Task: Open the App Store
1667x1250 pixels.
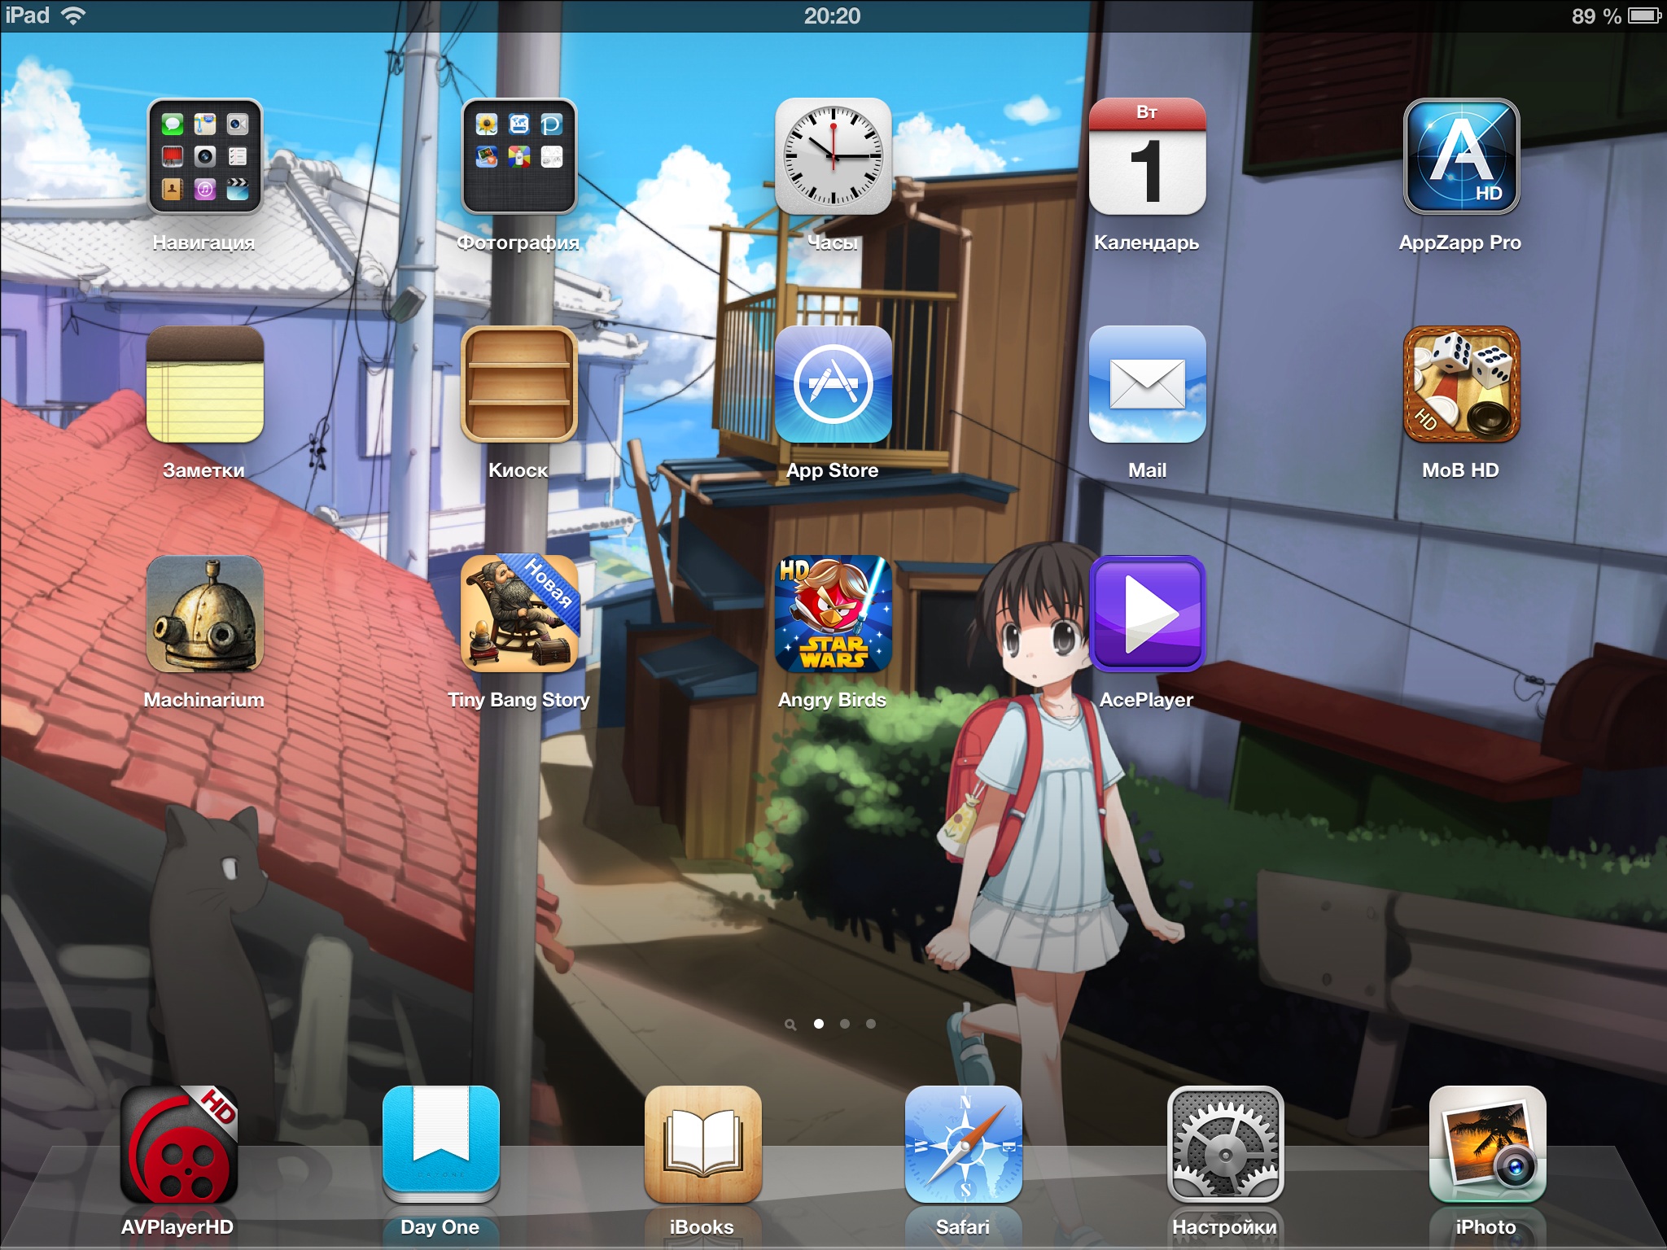Action: pyautogui.click(x=833, y=384)
